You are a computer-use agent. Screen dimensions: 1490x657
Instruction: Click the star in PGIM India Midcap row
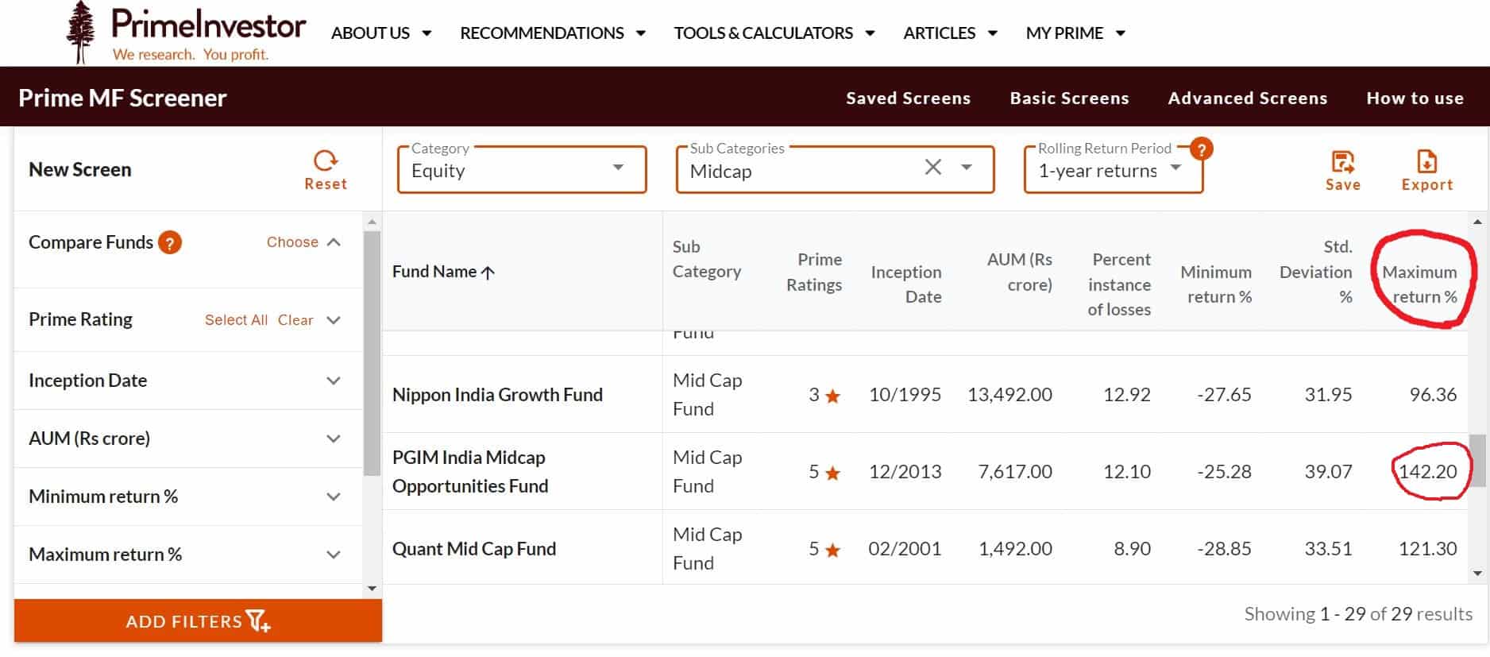click(x=832, y=473)
